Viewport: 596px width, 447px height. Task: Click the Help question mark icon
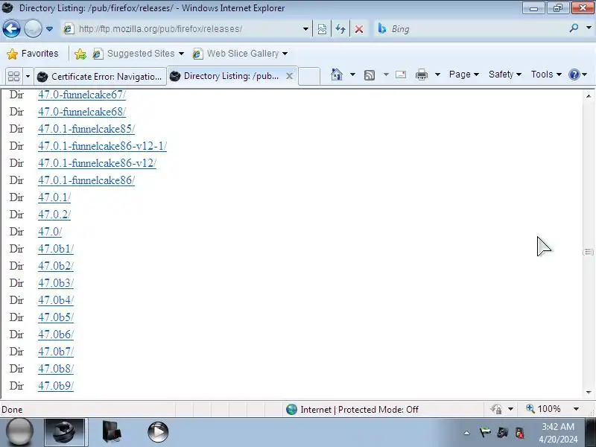point(574,74)
